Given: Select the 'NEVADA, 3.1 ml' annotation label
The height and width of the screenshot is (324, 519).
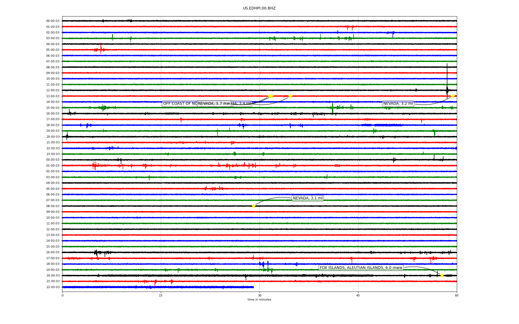Looking at the screenshot, I should 308,198.
